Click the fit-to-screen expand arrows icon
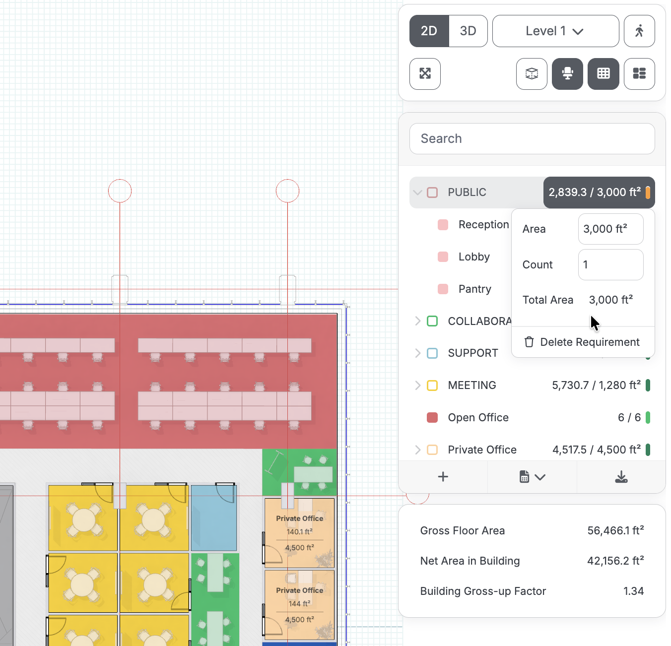671x646 pixels. point(425,74)
